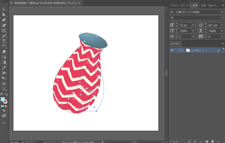
Task: Select the Shape Builder tool
Action: pyautogui.click(x=4, y=57)
